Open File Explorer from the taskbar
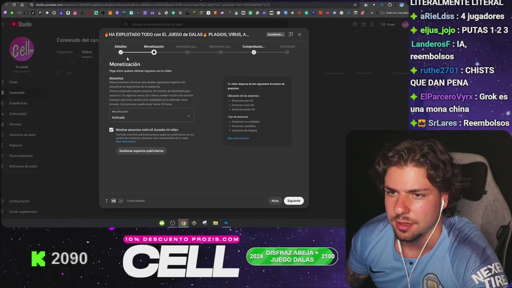 tap(215, 223)
